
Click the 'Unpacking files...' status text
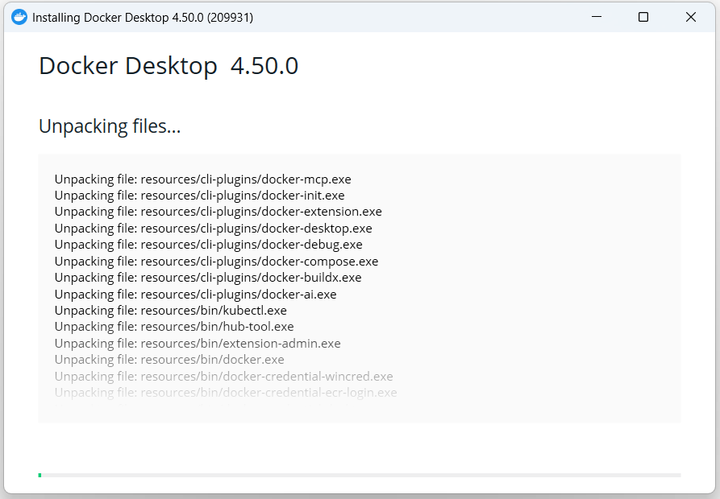tap(110, 126)
